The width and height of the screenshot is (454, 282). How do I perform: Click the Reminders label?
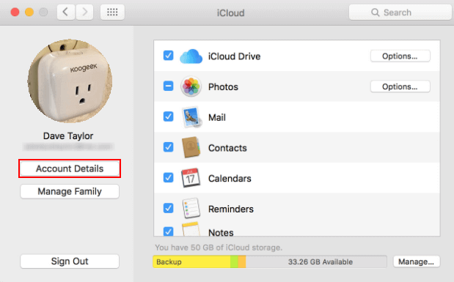pos(231,209)
